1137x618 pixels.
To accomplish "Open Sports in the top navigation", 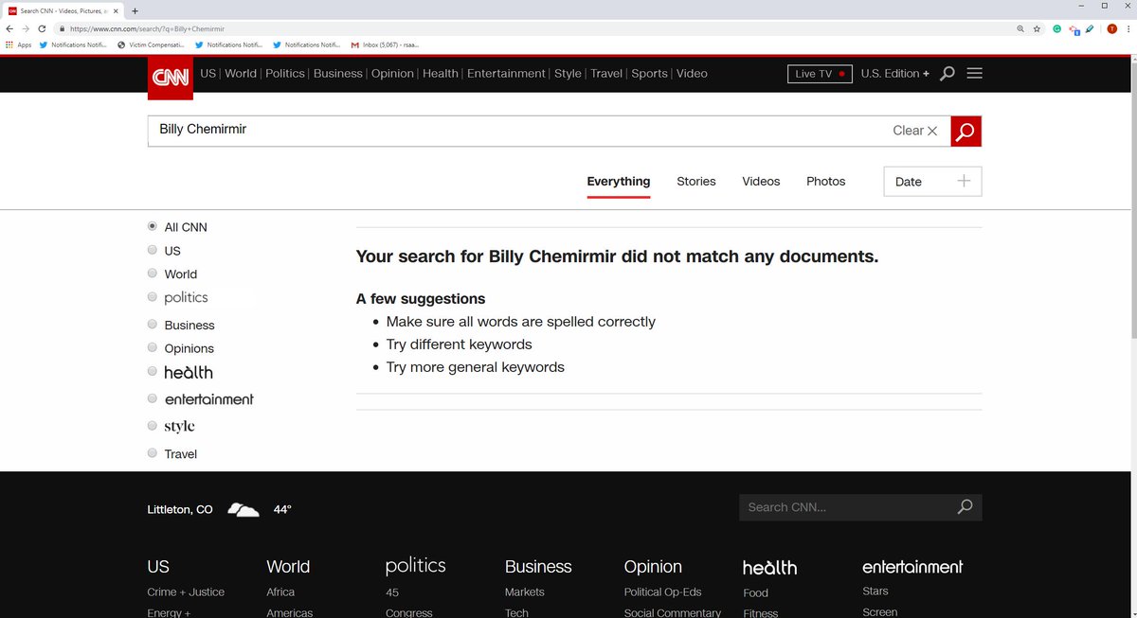I will (650, 74).
